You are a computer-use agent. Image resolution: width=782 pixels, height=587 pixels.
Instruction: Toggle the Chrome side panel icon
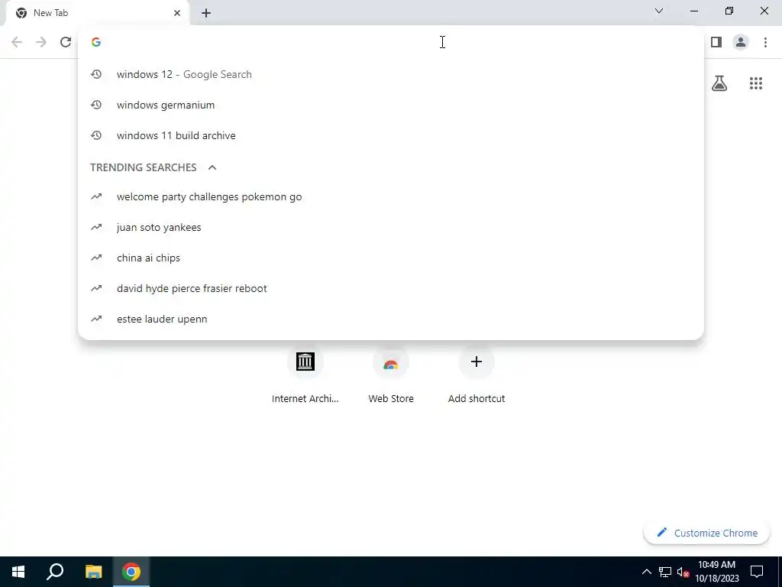716,42
